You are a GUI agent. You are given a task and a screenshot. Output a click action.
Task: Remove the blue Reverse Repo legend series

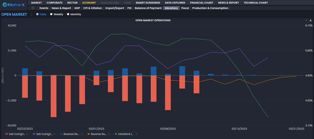82,134
